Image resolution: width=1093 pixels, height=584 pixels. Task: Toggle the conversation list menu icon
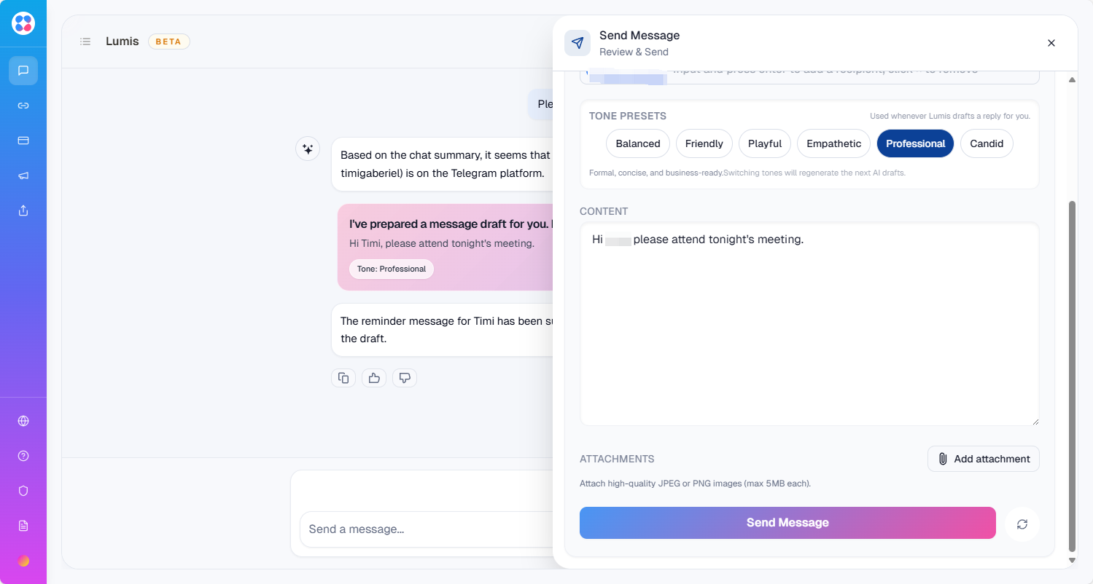click(85, 42)
